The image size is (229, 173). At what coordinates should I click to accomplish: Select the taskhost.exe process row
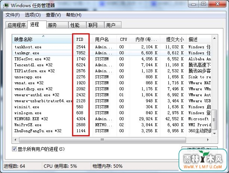(x=112, y=47)
